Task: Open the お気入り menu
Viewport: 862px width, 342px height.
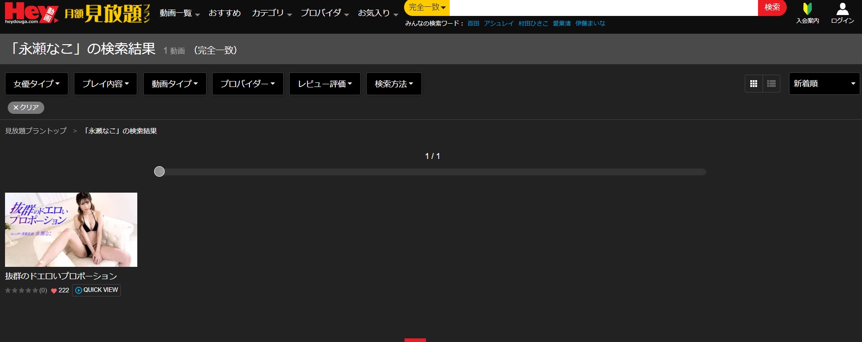Action: coord(378,13)
